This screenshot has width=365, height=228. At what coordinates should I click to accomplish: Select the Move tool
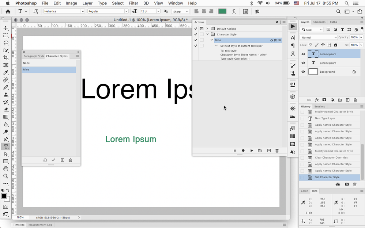6,28
